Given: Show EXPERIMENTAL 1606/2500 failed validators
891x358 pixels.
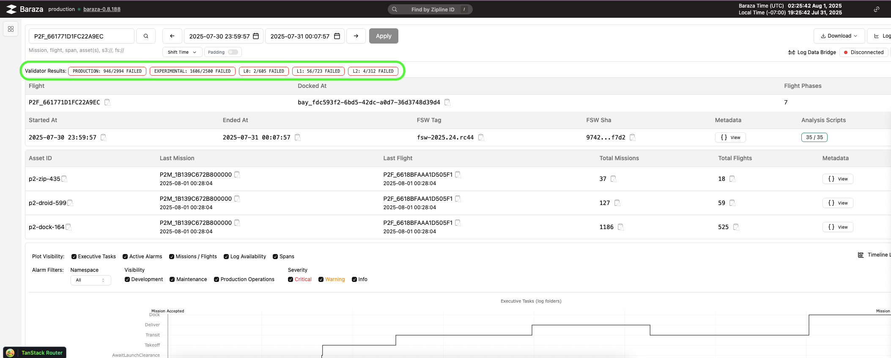Looking at the screenshot, I should (192, 71).
